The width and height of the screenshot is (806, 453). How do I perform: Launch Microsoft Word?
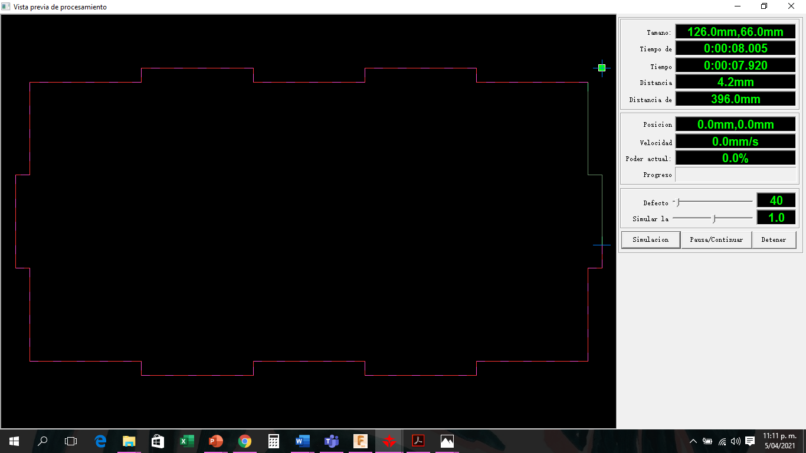(302, 441)
